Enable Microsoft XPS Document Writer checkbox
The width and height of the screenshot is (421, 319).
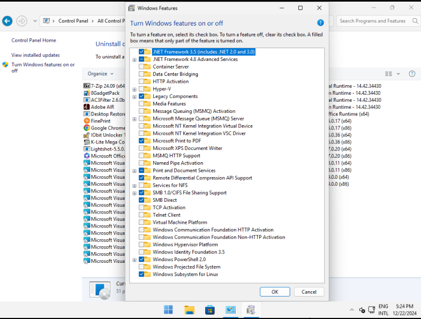141,148
